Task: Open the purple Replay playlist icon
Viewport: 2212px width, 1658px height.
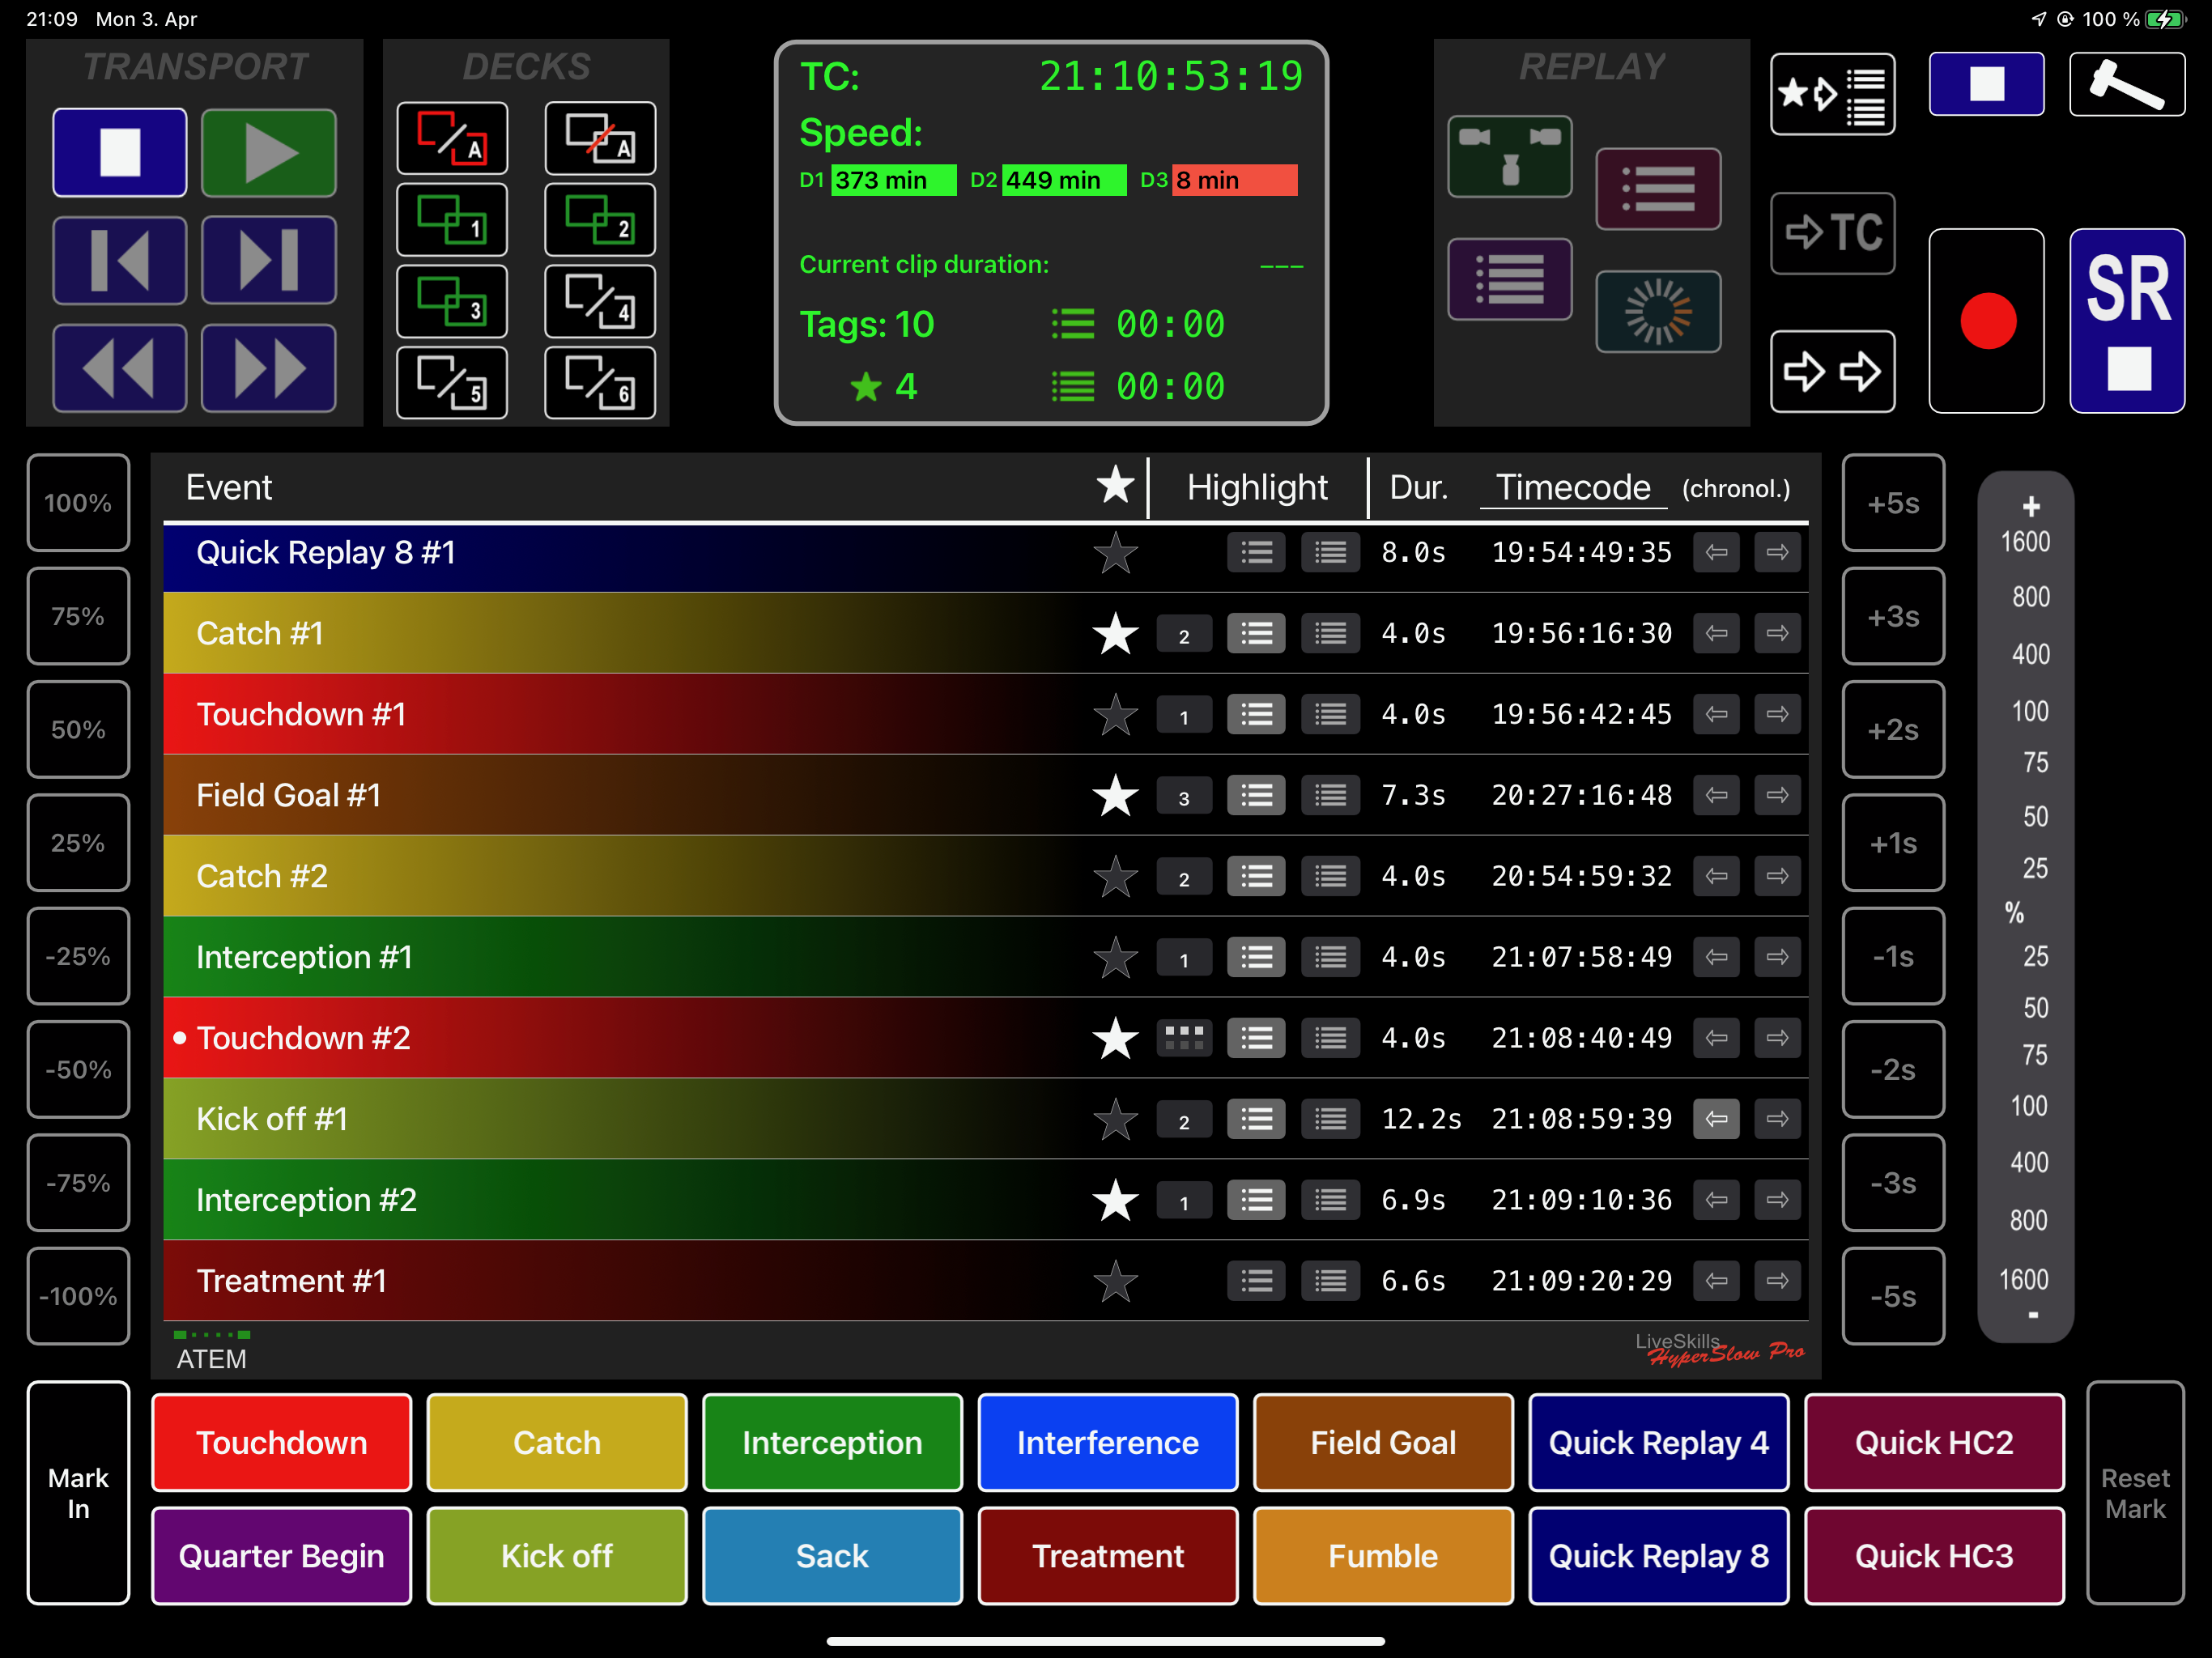Action: pyautogui.click(x=1510, y=279)
